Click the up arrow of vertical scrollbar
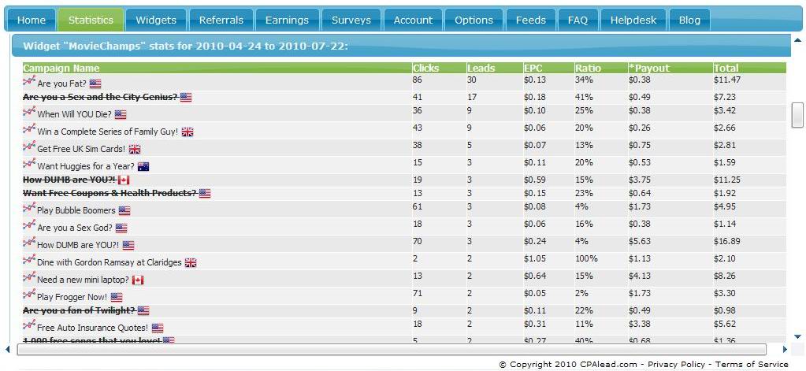This screenshot has width=806, height=371. pyautogui.click(x=797, y=39)
